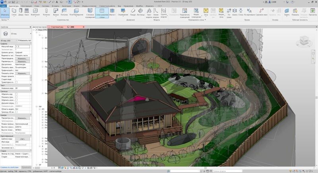Open the Аннотации ribbon tab
This screenshot has height=173, width=318.
tap(66, 6)
